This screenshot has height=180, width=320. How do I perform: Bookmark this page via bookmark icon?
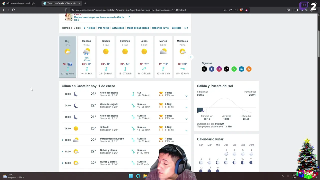click(66, 10)
